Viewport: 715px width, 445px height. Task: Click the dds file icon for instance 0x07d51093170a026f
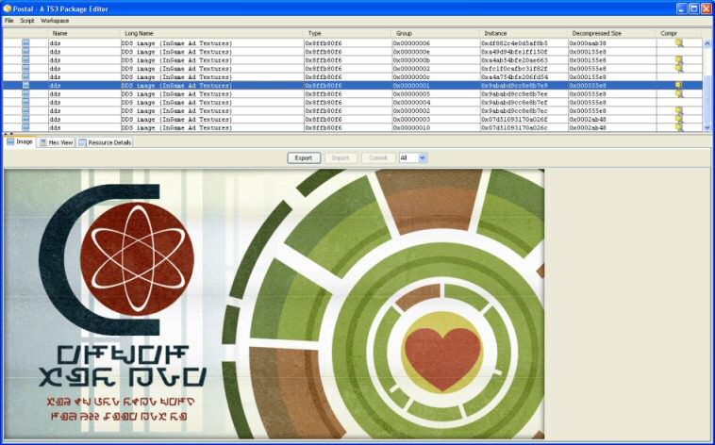25,119
